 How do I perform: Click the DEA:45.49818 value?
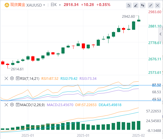click(x=110, y=105)
